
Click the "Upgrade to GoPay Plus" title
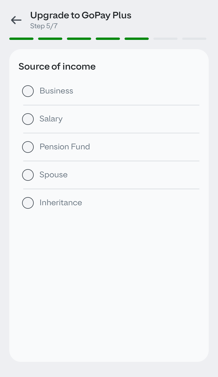click(x=81, y=15)
